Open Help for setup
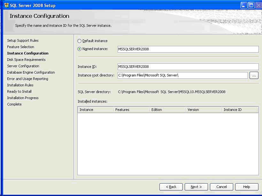The width and height of the screenshot is (262, 196). [247, 187]
